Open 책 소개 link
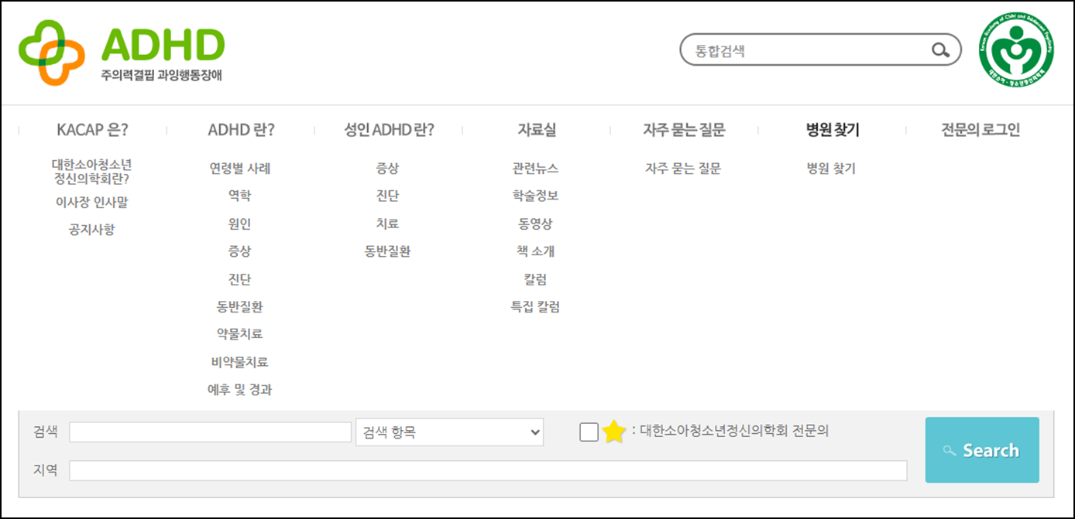Screen dimensions: 1075x519 tap(535, 251)
